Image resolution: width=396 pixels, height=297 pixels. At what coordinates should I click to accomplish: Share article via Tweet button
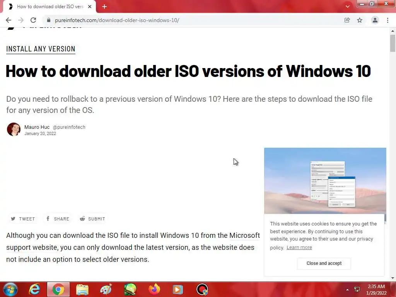tap(23, 219)
